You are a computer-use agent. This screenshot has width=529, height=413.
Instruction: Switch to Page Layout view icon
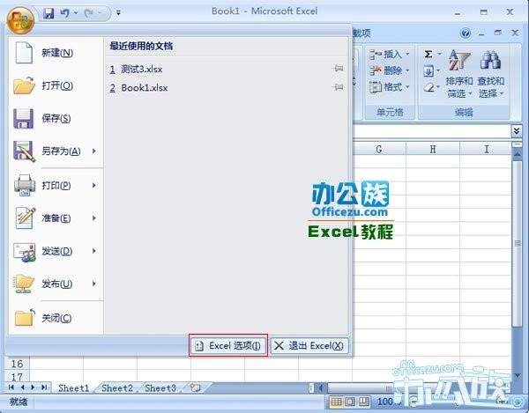[x=350, y=402]
